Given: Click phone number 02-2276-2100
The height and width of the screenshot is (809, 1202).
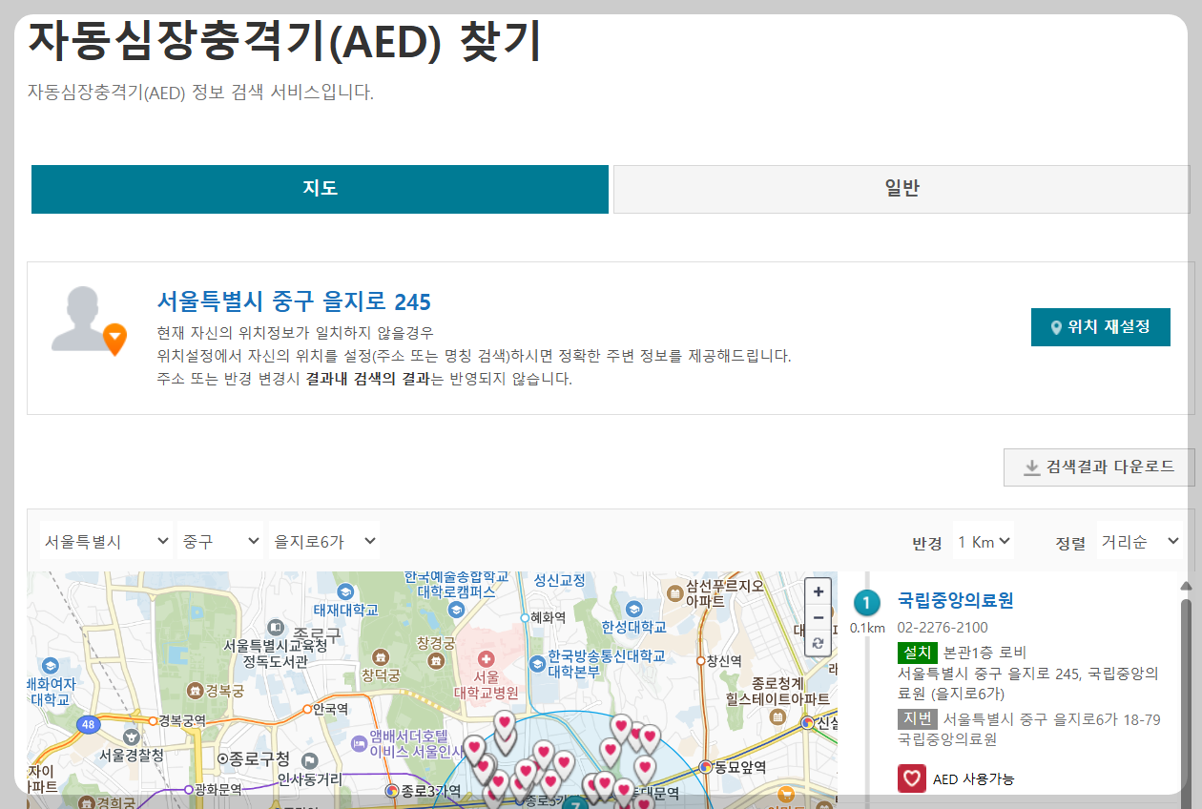Looking at the screenshot, I should tap(943, 628).
